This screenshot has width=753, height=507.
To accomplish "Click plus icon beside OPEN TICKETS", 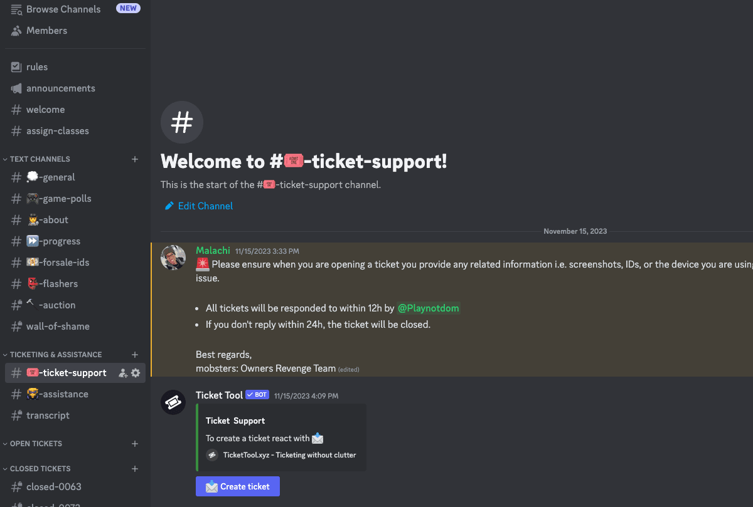I will pos(135,444).
